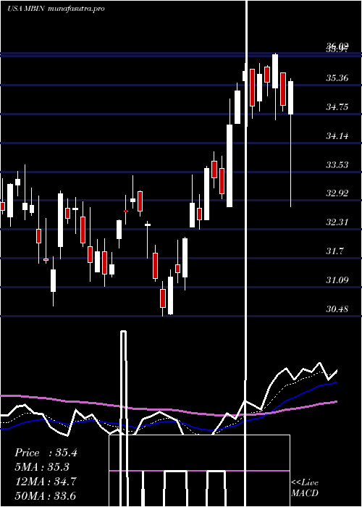Click the USA MBIN munafasutra.pro title text
Screen dimensions: 362x507
click(56, 9)
